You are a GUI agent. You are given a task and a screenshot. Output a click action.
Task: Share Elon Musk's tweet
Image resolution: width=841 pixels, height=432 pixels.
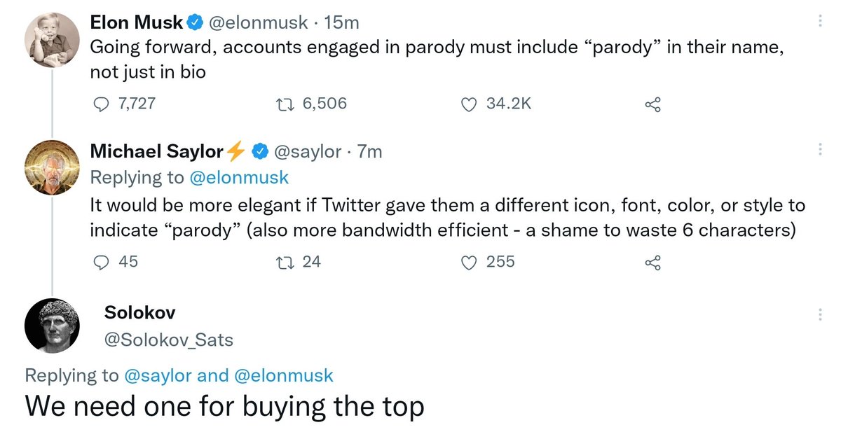pos(652,105)
